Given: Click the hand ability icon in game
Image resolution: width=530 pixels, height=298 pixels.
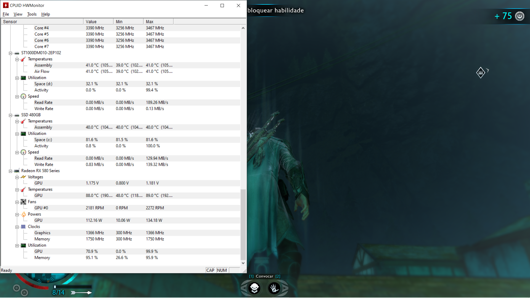Looking at the screenshot, I should pyautogui.click(x=274, y=288).
